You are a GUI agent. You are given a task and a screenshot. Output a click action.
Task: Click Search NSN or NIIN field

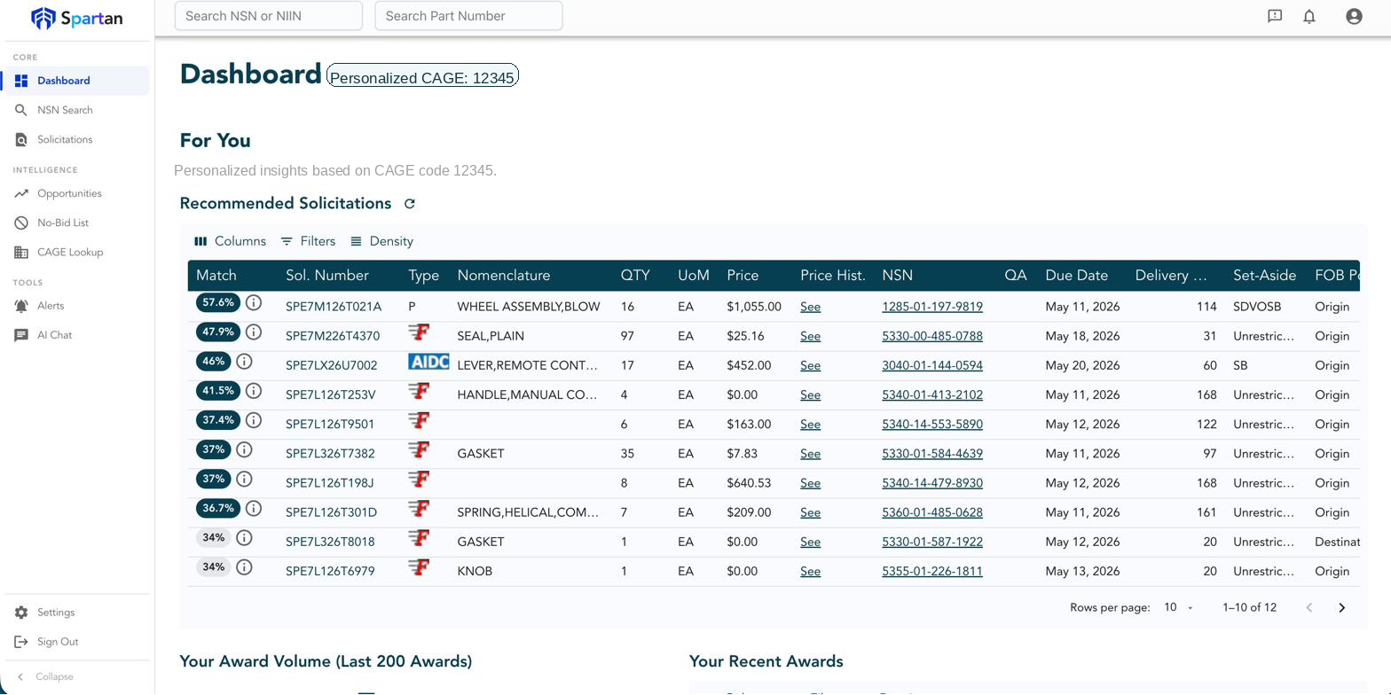click(x=269, y=16)
